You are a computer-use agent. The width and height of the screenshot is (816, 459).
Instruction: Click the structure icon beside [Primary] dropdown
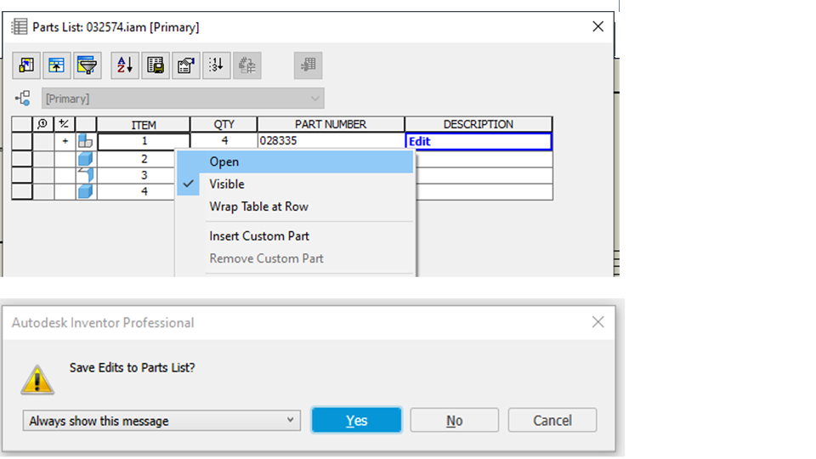click(x=23, y=98)
